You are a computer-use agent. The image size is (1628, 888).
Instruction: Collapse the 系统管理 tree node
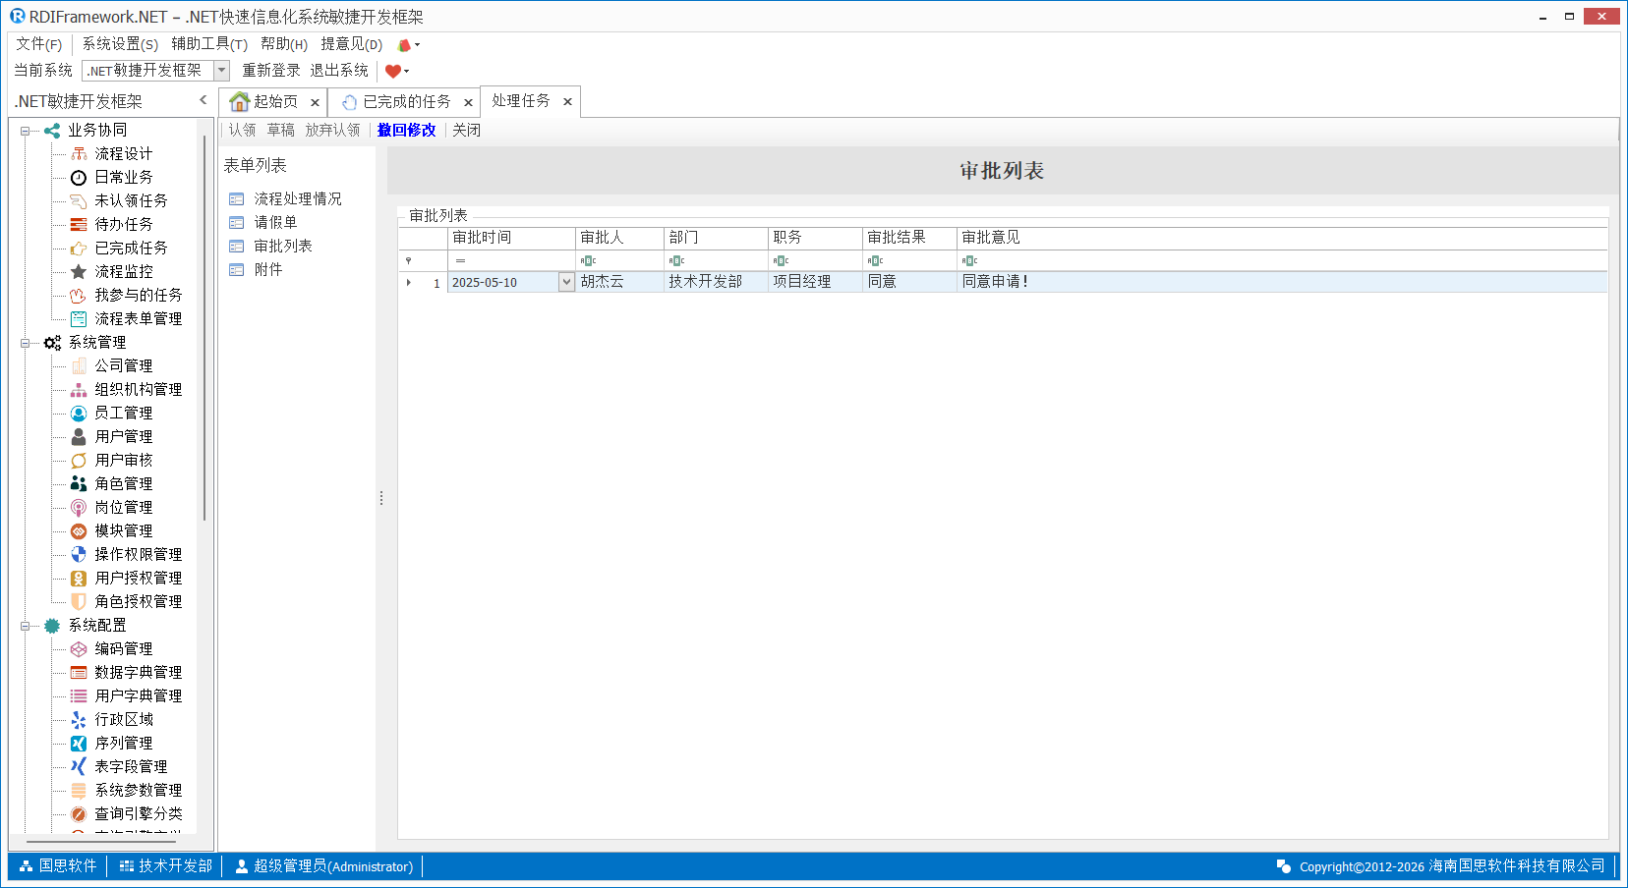[x=25, y=343]
